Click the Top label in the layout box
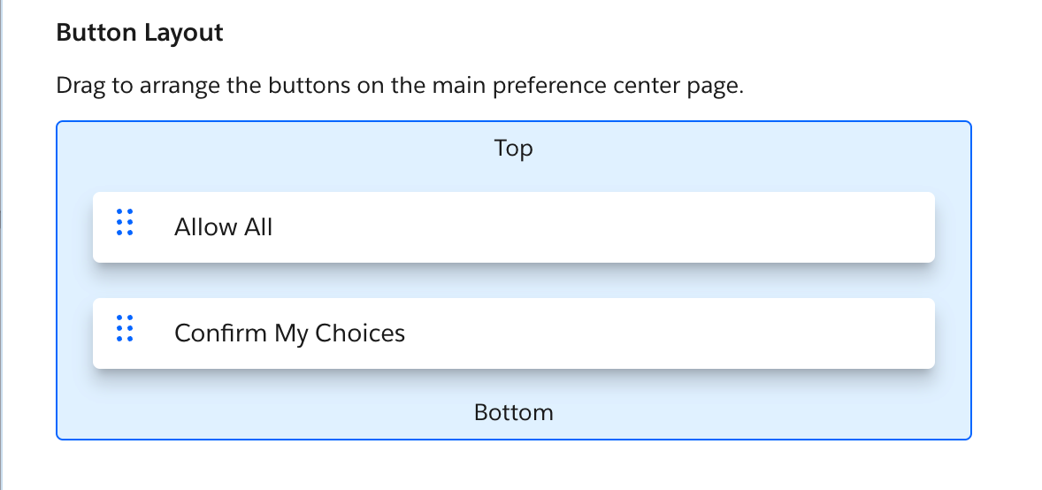 pyautogui.click(x=513, y=148)
